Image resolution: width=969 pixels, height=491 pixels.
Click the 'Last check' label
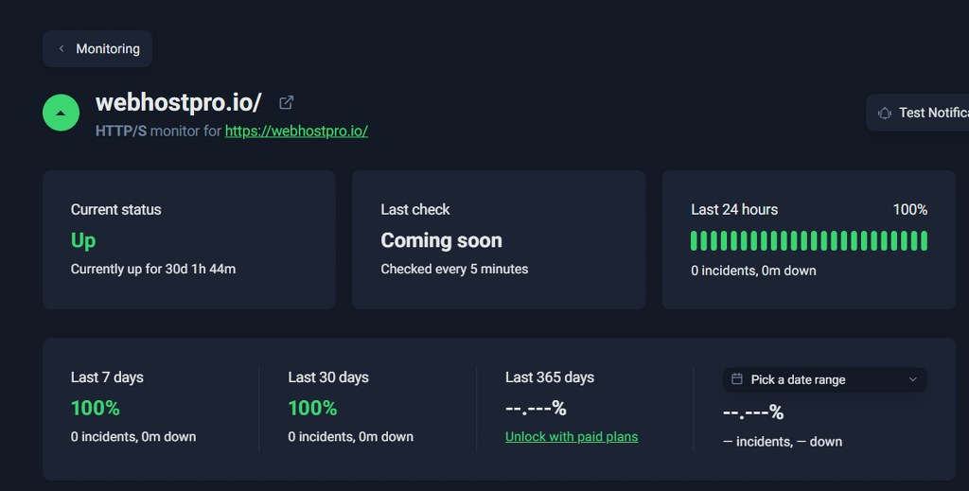pyautogui.click(x=415, y=210)
